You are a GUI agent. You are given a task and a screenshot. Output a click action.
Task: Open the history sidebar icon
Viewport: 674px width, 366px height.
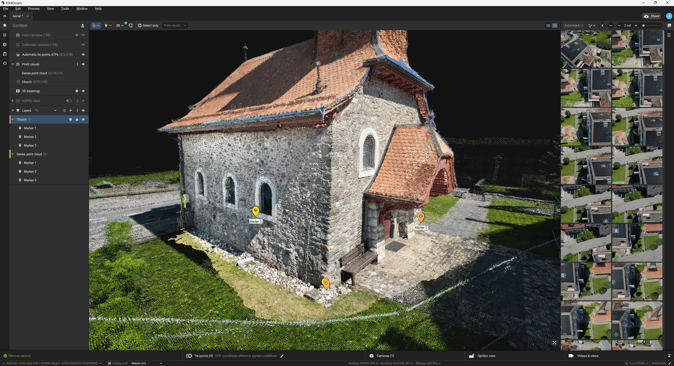(x=5, y=63)
